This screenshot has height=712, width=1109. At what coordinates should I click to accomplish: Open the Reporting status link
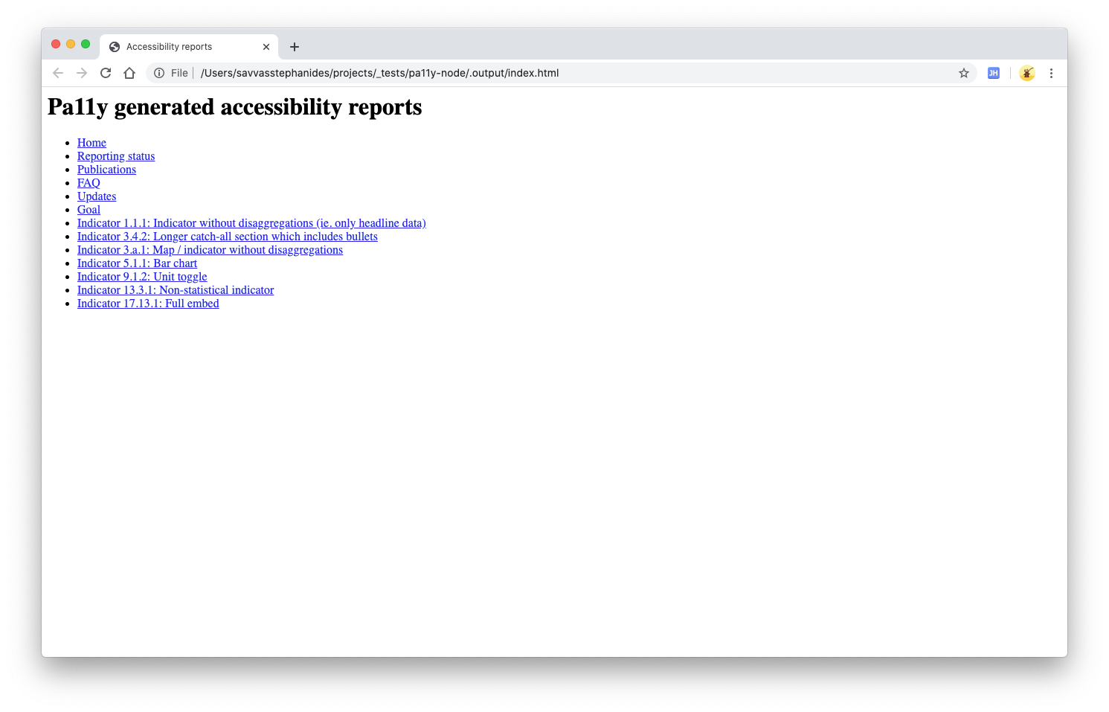point(116,156)
